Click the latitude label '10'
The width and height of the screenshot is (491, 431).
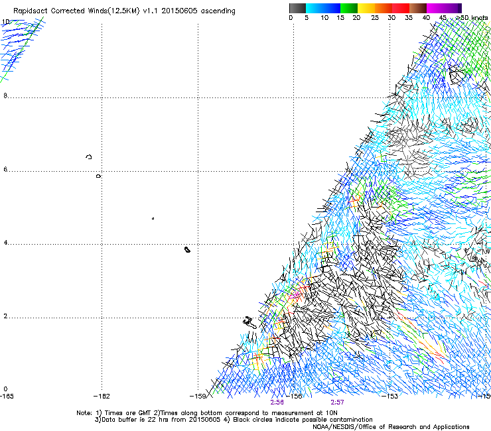(5, 22)
